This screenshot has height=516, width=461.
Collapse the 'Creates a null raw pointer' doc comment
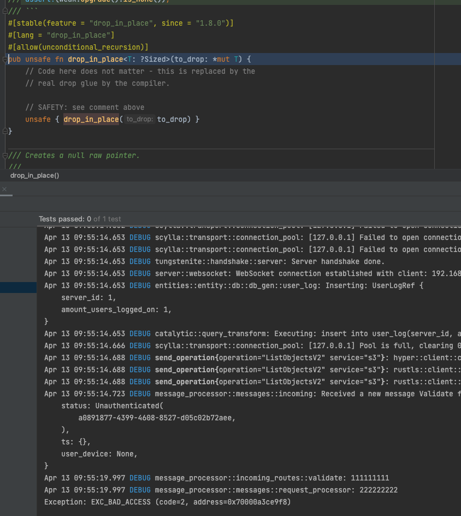click(5, 155)
